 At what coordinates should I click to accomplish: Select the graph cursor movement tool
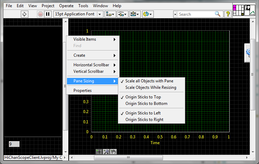point(99,152)
